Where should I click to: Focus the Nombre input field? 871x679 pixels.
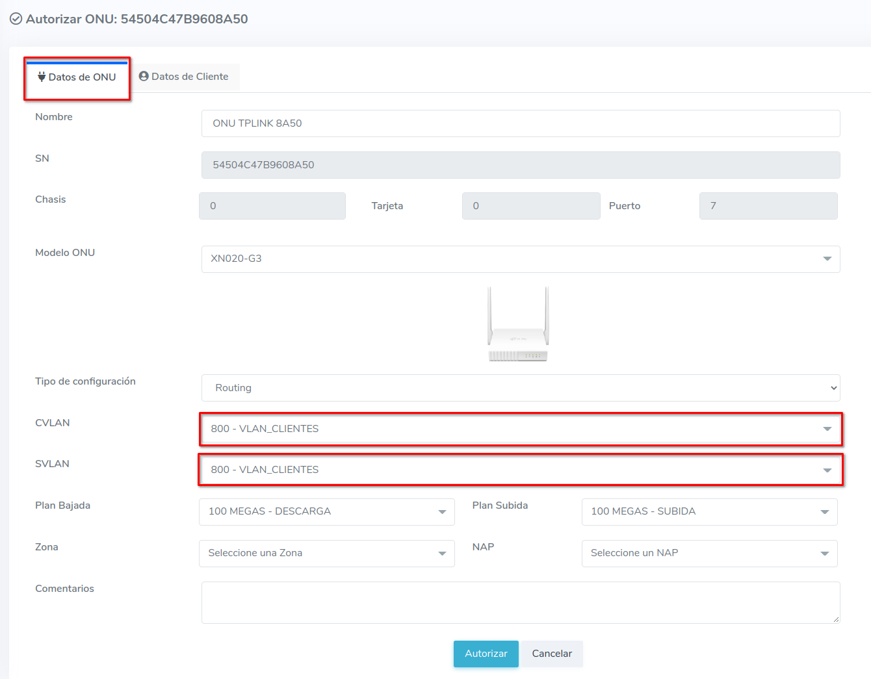pos(520,123)
